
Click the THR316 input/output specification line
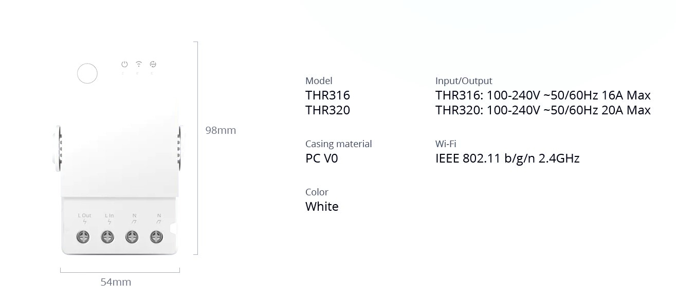[543, 95]
